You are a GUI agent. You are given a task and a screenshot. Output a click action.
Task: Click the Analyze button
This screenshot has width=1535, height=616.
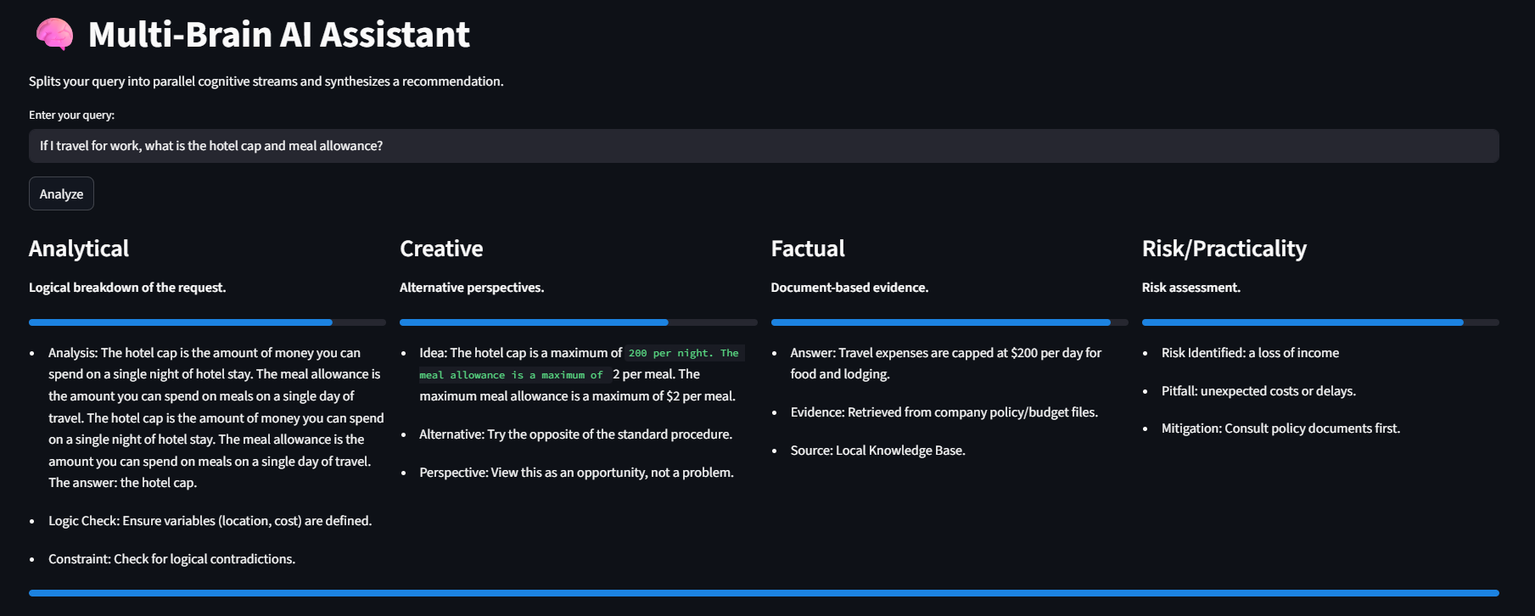(x=61, y=193)
